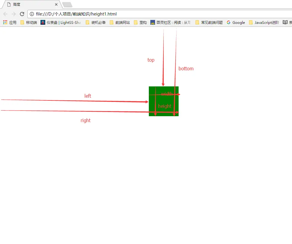This screenshot has height=244, width=292.
Task: Click the page icon on the 高度 tab
Action: click(x=9, y=4)
